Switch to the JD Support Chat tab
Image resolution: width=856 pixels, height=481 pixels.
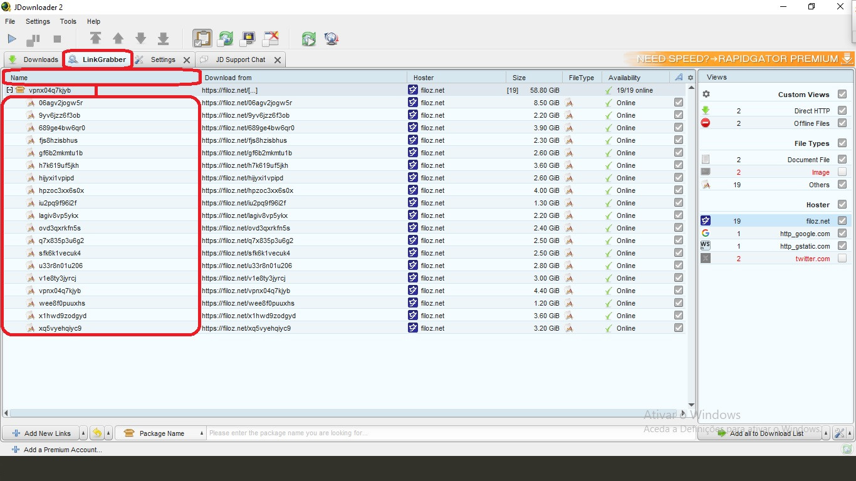click(x=240, y=59)
